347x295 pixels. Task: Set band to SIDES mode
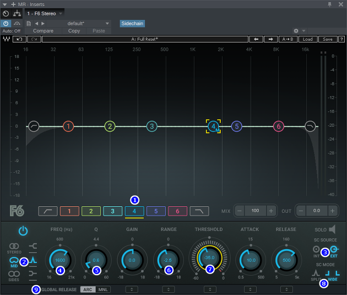14,276
